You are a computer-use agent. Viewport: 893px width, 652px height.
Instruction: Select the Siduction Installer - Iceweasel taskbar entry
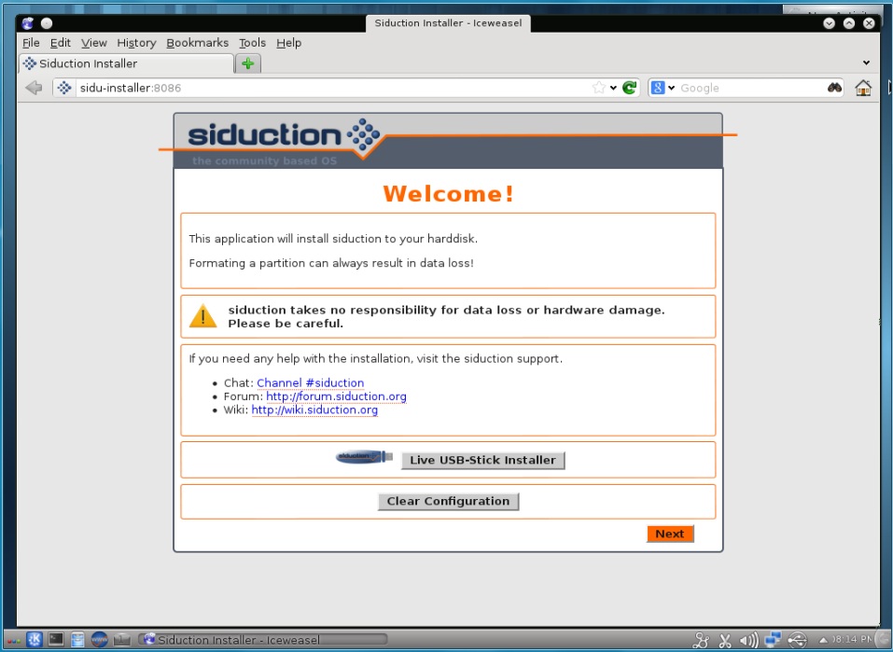(x=263, y=640)
